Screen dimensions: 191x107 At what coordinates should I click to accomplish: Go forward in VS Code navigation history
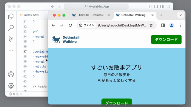[x=59, y=7]
